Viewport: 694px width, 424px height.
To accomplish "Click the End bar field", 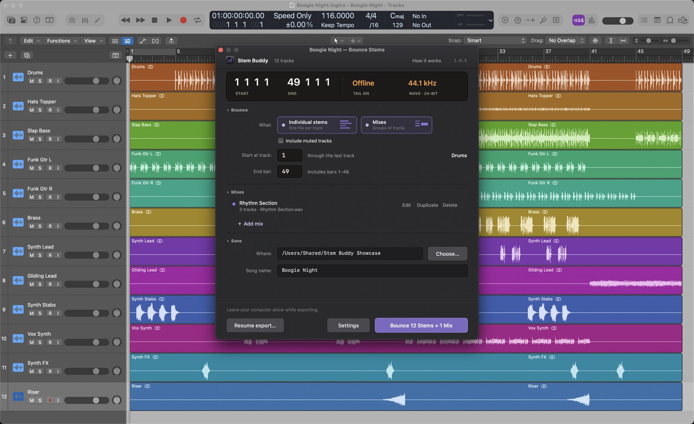I will pyautogui.click(x=289, y=171).
